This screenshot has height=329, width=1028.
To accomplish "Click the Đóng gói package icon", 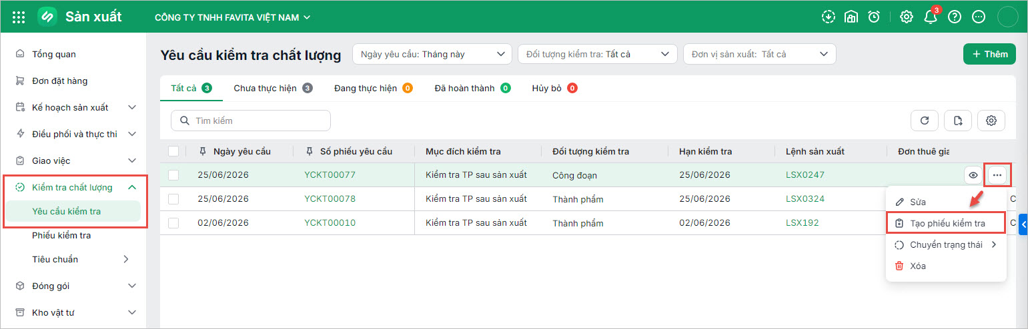I will pos(21,286).
